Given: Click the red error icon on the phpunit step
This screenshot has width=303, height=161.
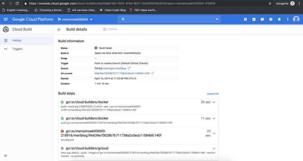Looking at the screenshot, I should (x=62, y=131).
